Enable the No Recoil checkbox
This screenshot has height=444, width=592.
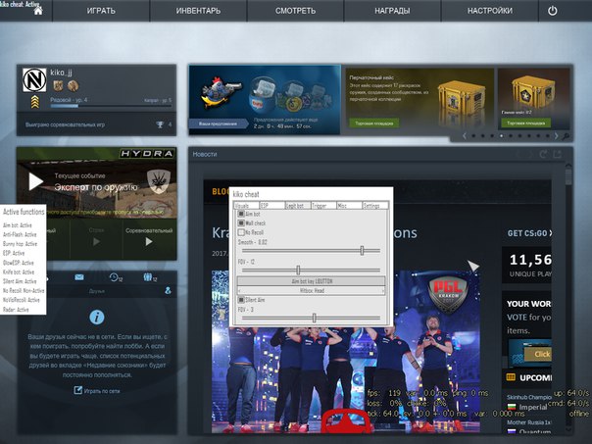pos(241,231)
